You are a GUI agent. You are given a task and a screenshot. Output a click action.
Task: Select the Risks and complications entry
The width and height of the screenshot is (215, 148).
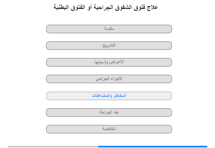pos(109,96)
